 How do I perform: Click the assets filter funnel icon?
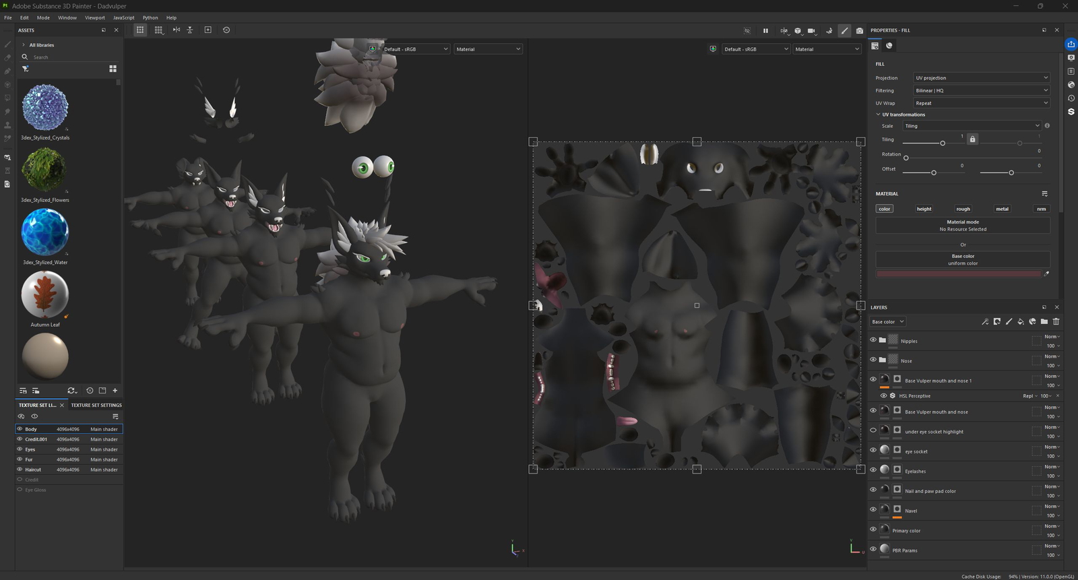26,69
